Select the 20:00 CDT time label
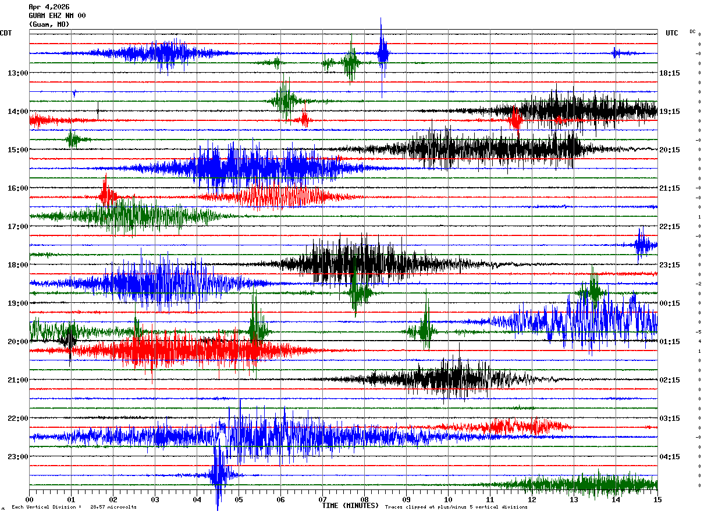704x515 pixels. 18,342
